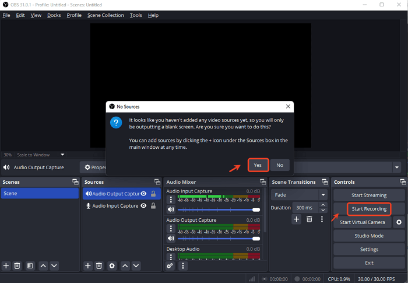Screen dimensions: 408x283
Task: Open scene filters icon in Scenes panel
Action: (30, 266)
